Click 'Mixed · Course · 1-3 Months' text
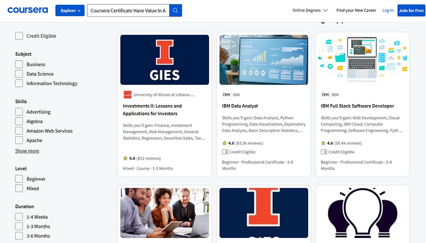 point(148,168)
